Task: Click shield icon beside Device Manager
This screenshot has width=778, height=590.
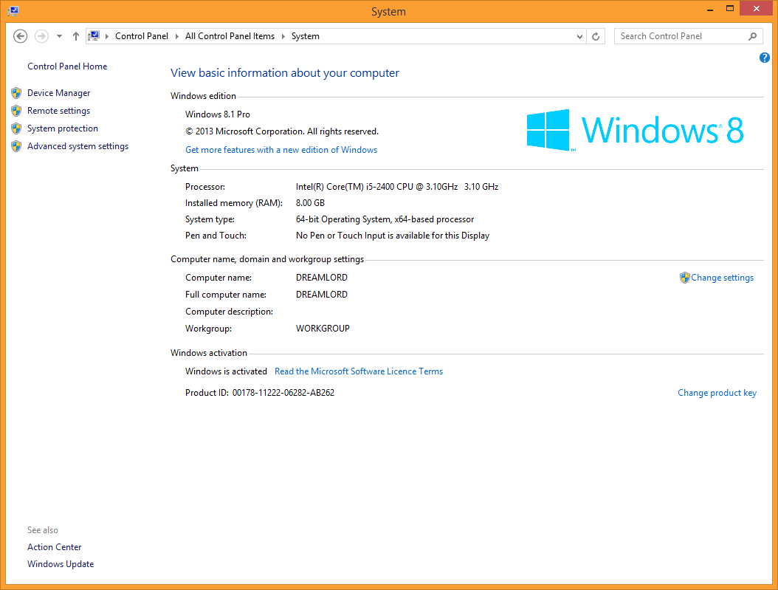Action: pyautogui.click(x=16, y=93)
